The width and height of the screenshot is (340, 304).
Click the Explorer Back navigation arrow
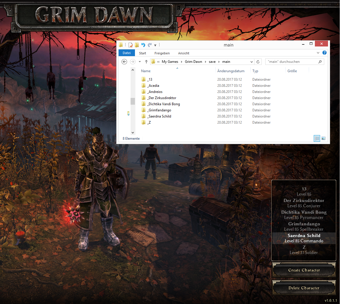pos(124,62)
